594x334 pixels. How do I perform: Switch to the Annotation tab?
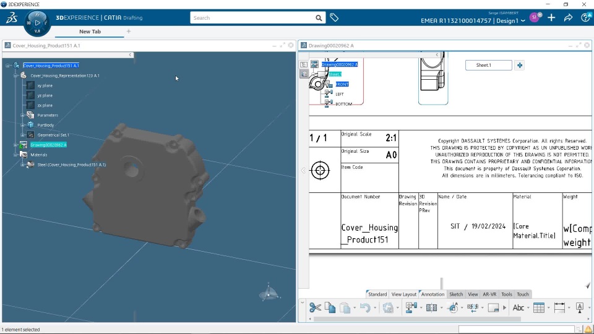click(433, 294)
